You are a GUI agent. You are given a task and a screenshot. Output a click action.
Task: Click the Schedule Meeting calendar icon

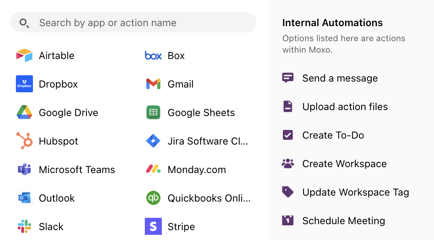tap(288, 221)
